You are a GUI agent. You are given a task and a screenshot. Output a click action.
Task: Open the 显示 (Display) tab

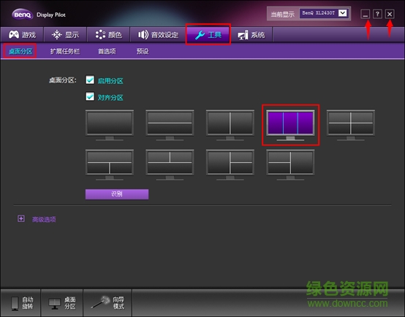(65, 34)
